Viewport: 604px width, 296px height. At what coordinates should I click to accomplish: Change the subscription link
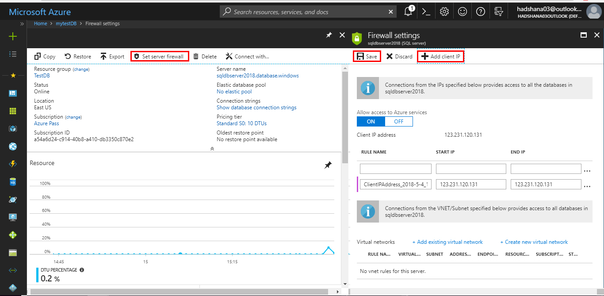[73, 117]
